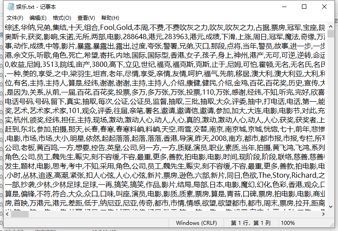Click the word Fool in first line

(107, 28)
